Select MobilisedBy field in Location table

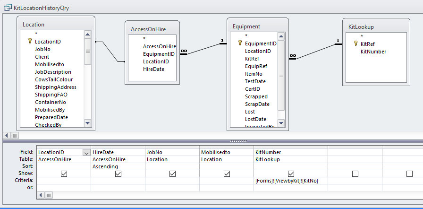[50, 110]
